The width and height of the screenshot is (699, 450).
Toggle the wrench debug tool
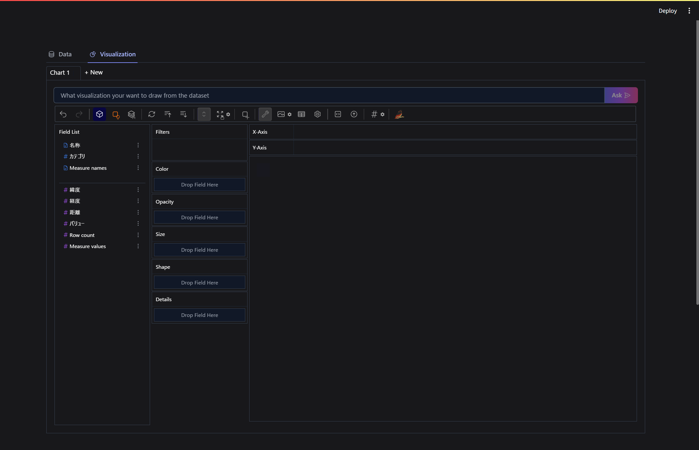(x=265, y=114)
